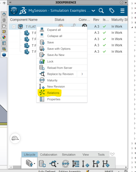Choose New Revision from context menu
This screenshot has width=136, height=172.
click(62, 87)
